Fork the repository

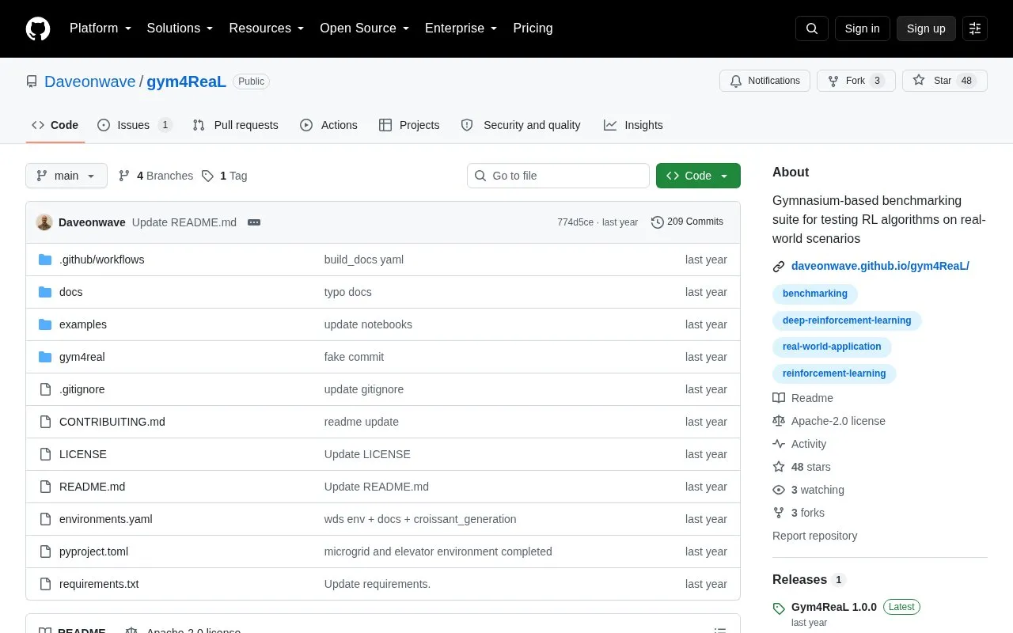pos(856,81)
